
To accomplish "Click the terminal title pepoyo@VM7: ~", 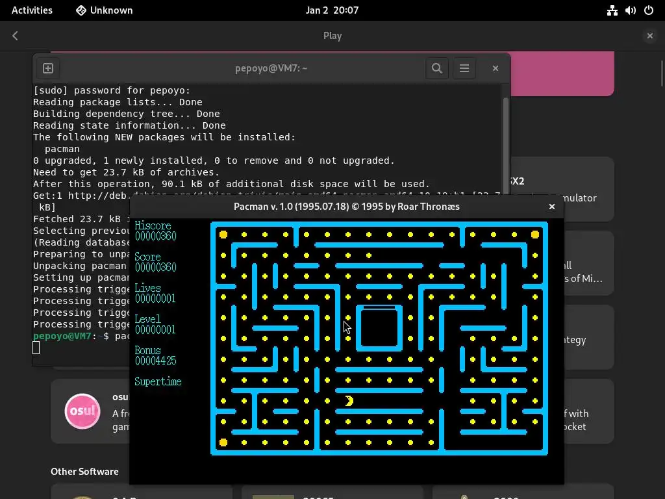I will pos(271,68).
